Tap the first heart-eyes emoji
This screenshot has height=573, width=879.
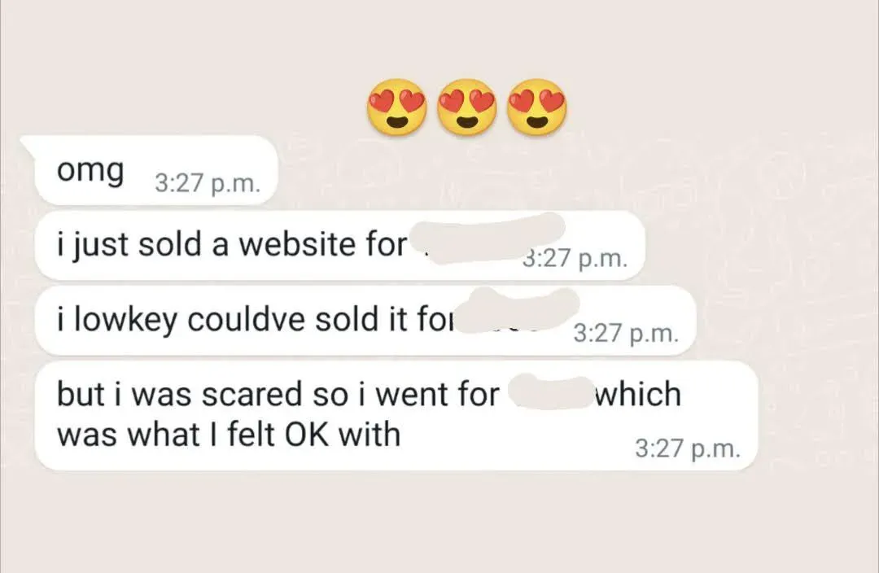tap(397, 107)
